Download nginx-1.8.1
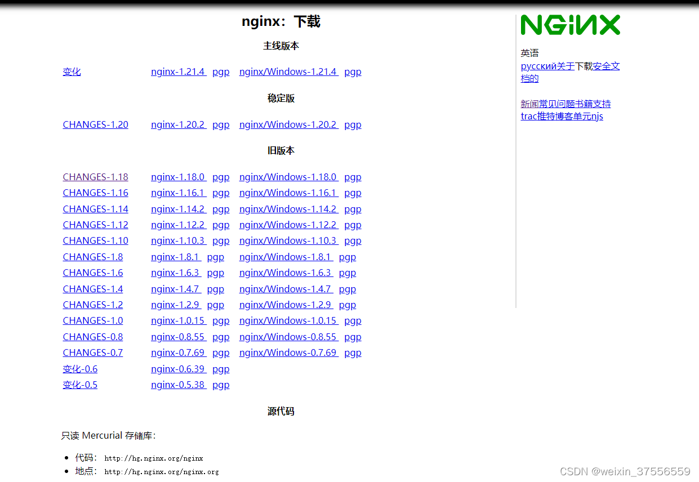699x482 pixels. point(176,257)
